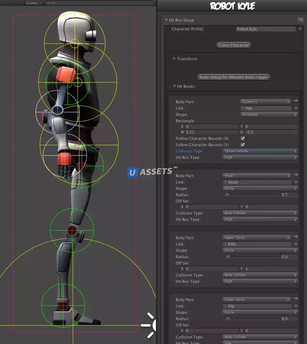
Task: Click the Head link object field
Action: point(257,182)
